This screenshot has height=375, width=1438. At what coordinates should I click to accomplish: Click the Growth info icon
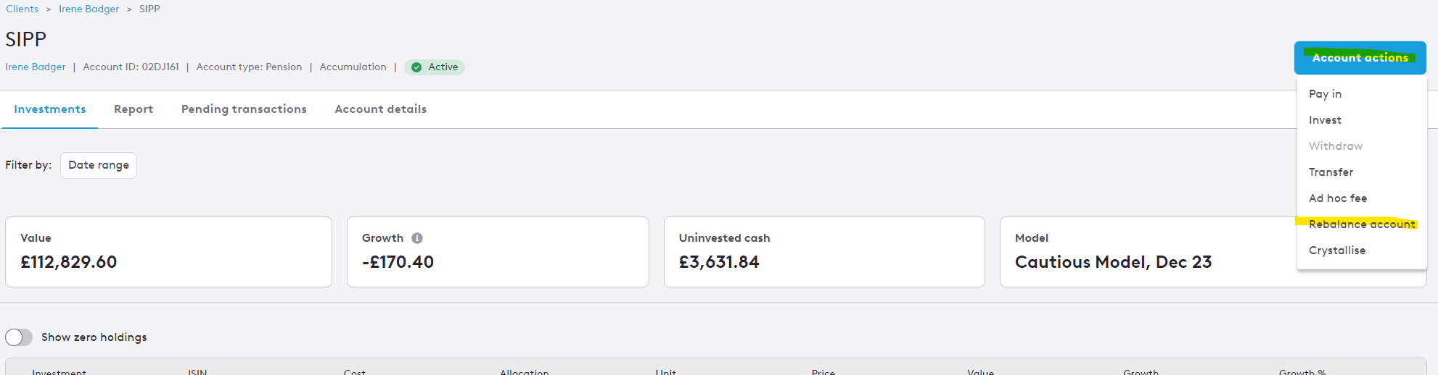pos(417,238)
